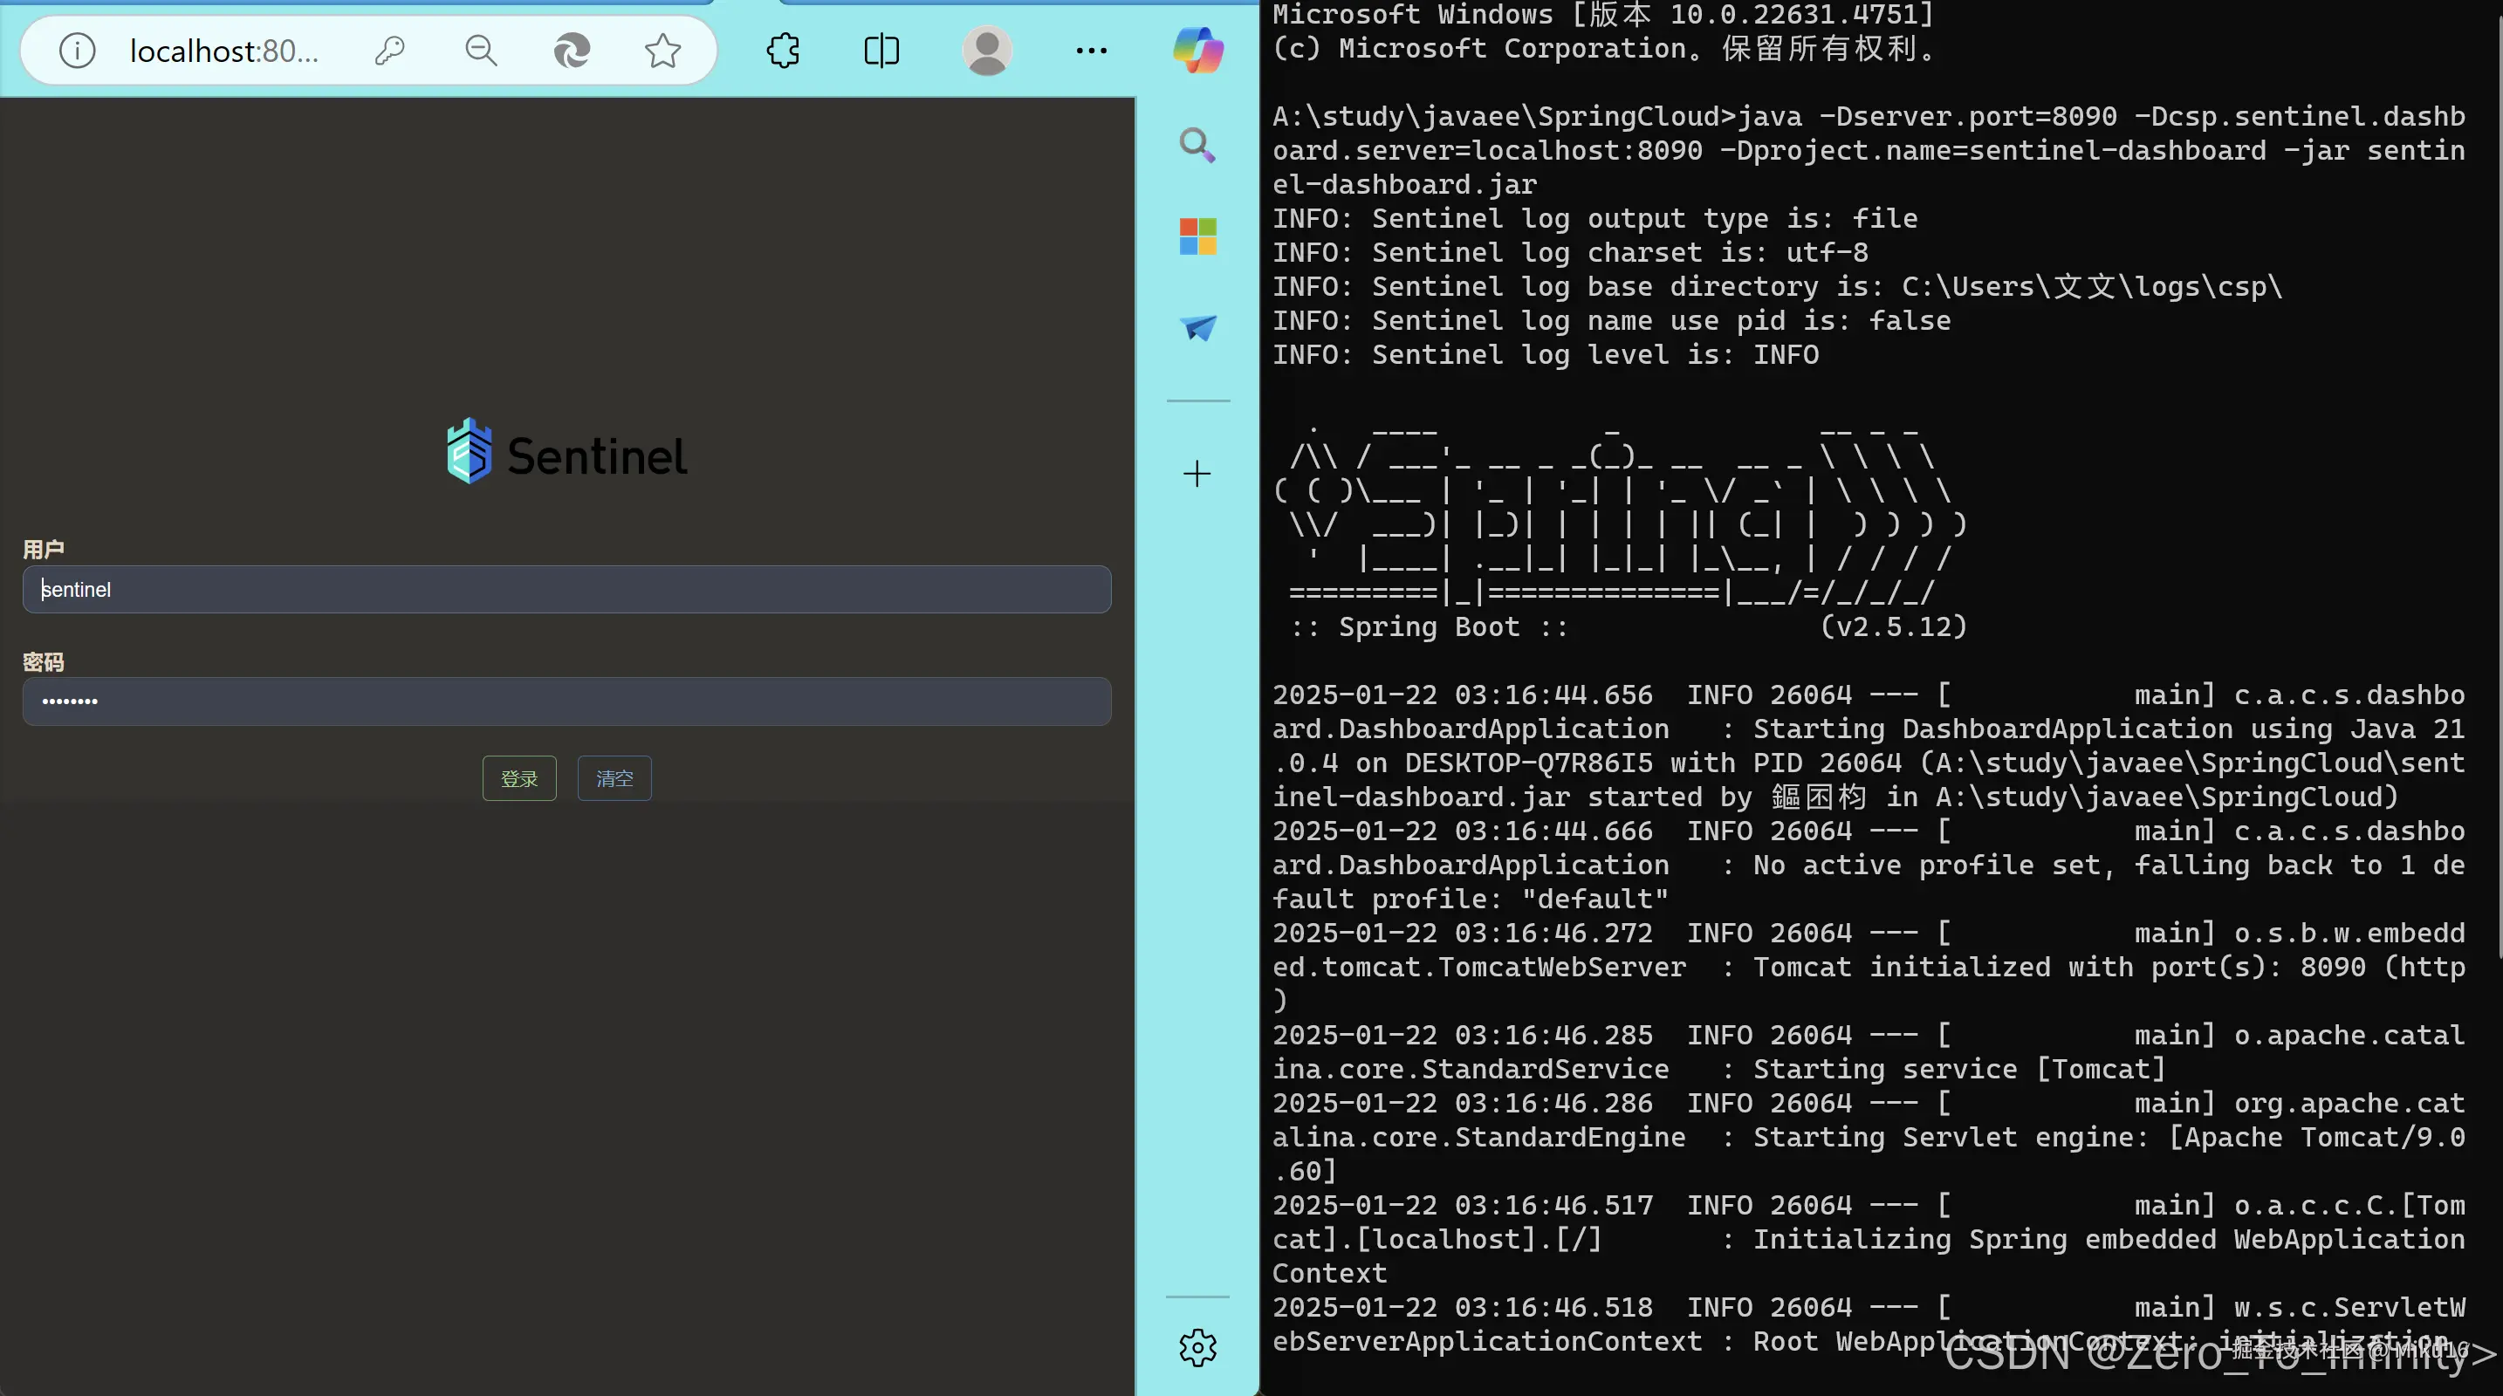
Task: Focus the username field containing sentinel
Action: (566, 590)
